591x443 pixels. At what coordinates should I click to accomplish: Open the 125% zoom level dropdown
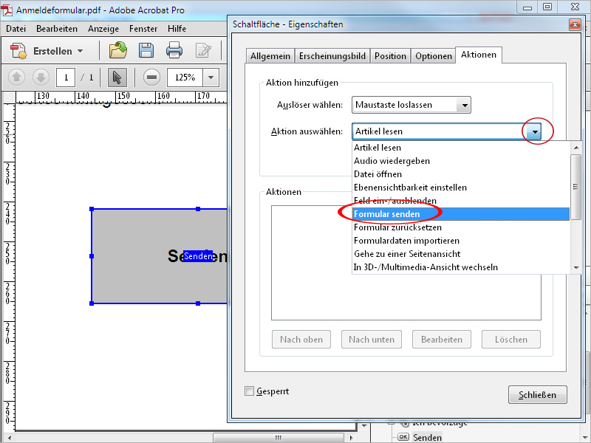211,78
